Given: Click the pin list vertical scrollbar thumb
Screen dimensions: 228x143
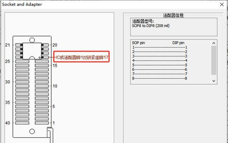Looking at the screenshot, I should click(214, 60).
